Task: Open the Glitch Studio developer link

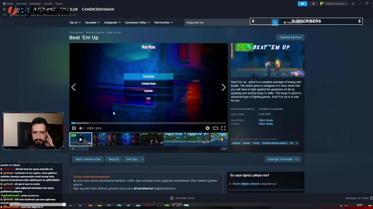Action: click(266, 120)
